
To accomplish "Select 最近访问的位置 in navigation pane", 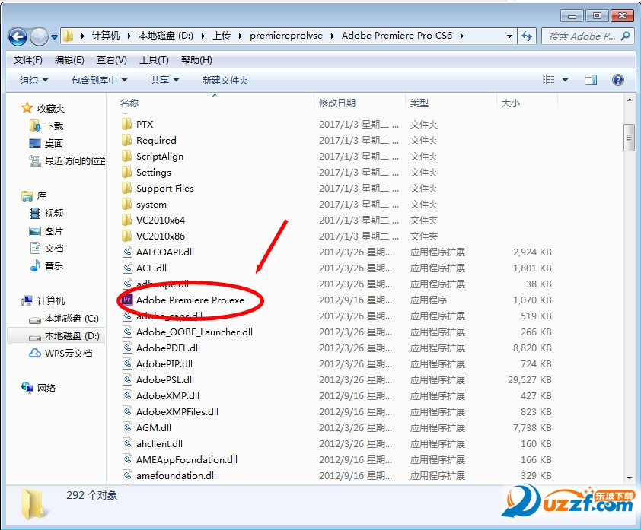I will click(67, 161).
